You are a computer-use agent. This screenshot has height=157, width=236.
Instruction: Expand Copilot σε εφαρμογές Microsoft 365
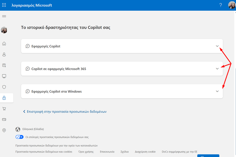pyautogui.click(x=217, y=69)
